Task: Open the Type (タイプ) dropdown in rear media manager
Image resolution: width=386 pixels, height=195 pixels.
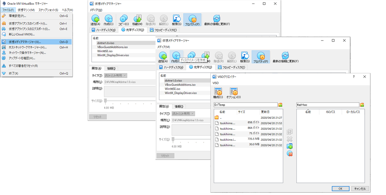Action: click(x=115, y=76)
